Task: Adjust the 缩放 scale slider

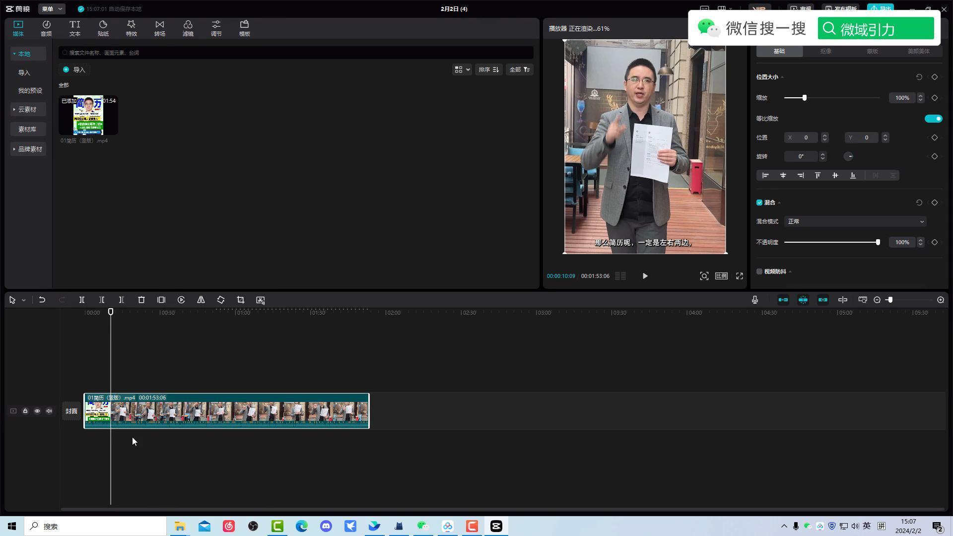Action: pyautogui.click(x=805, y=98)
